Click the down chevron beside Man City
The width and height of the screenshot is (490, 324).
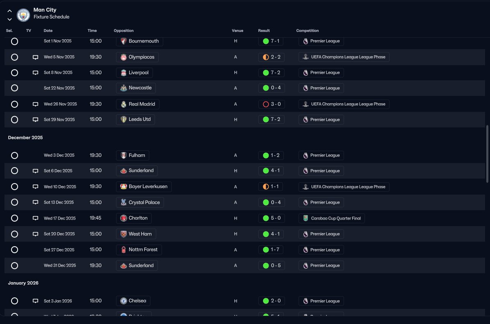tap(10, 19)
